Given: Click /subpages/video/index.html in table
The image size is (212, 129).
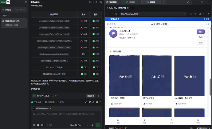Looking at the screenshot, I should coord(54,21).
